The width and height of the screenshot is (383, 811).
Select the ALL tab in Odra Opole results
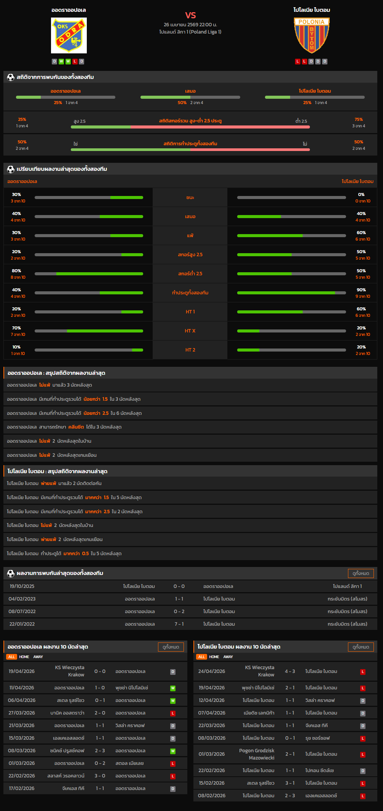[x=11, y=657]
